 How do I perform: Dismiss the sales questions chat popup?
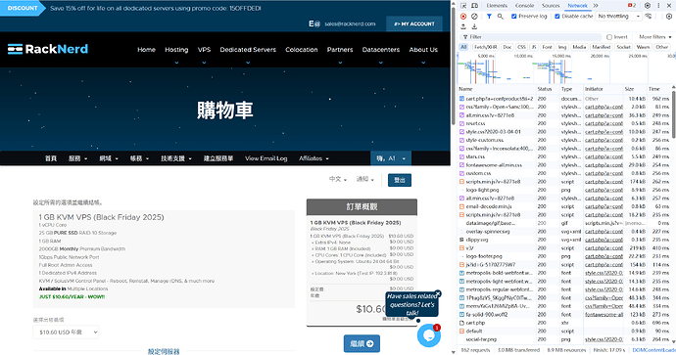[x=438, y=293]
